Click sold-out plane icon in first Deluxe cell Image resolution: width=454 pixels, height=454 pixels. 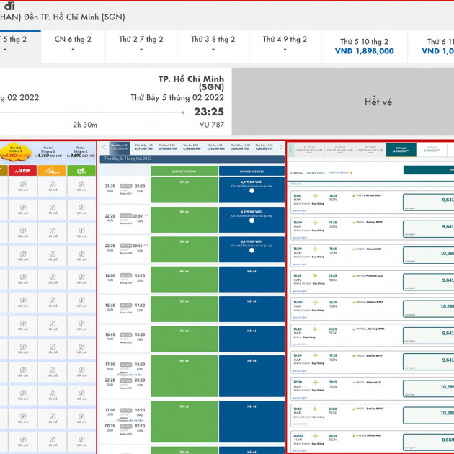tap(53, 184)
